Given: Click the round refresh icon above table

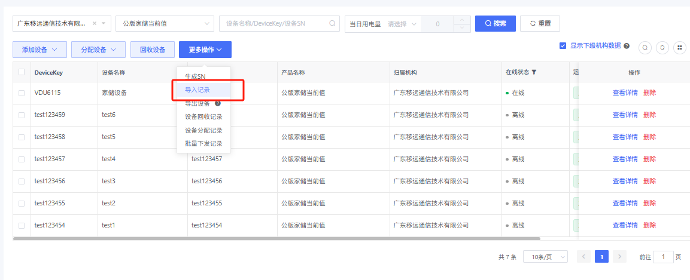Looking at the screenshot, I should click(x=662, y=47).
